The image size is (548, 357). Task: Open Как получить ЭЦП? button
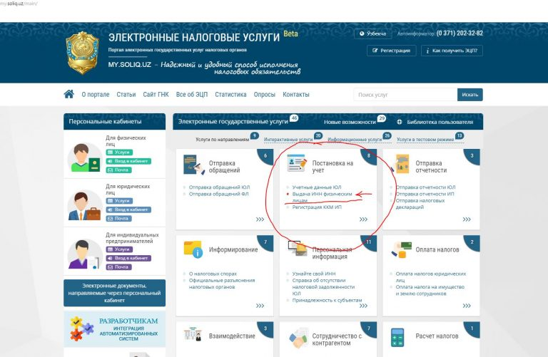pos(452,51)
